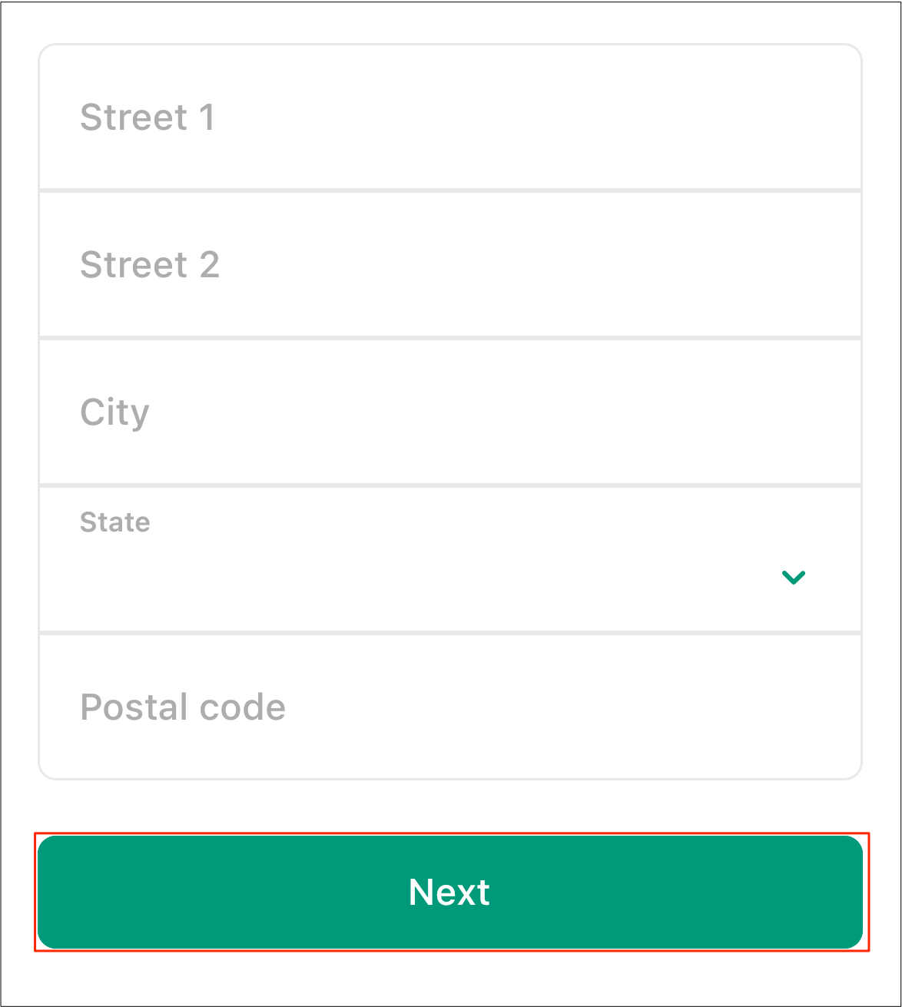Image resolution: width=902 pixels, height=1007 pixels.
Task: Select the Street 1 placeholder text
Action: (148, 118)
